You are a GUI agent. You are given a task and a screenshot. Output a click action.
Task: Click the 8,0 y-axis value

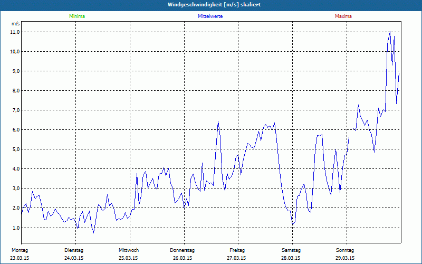tap(16, 90)
